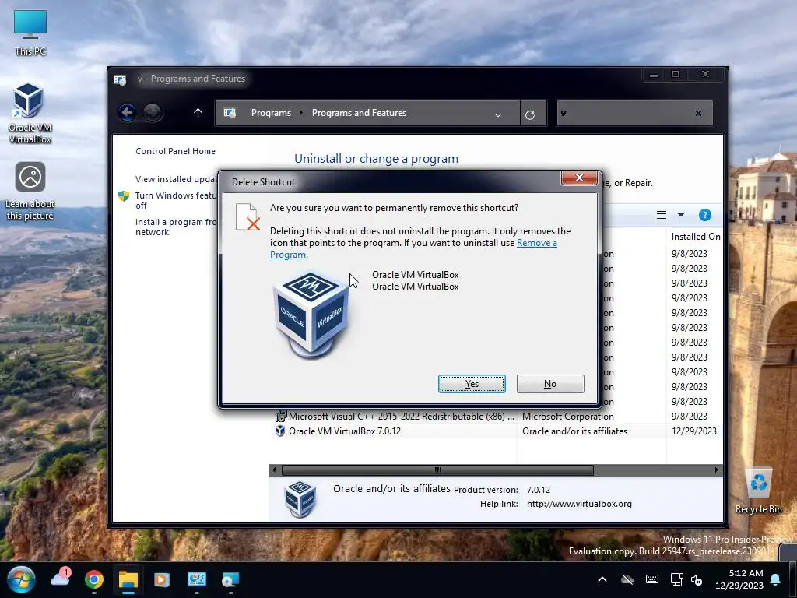Expand the address bar history dropdown
797x598 pixels.
point(498,115)
